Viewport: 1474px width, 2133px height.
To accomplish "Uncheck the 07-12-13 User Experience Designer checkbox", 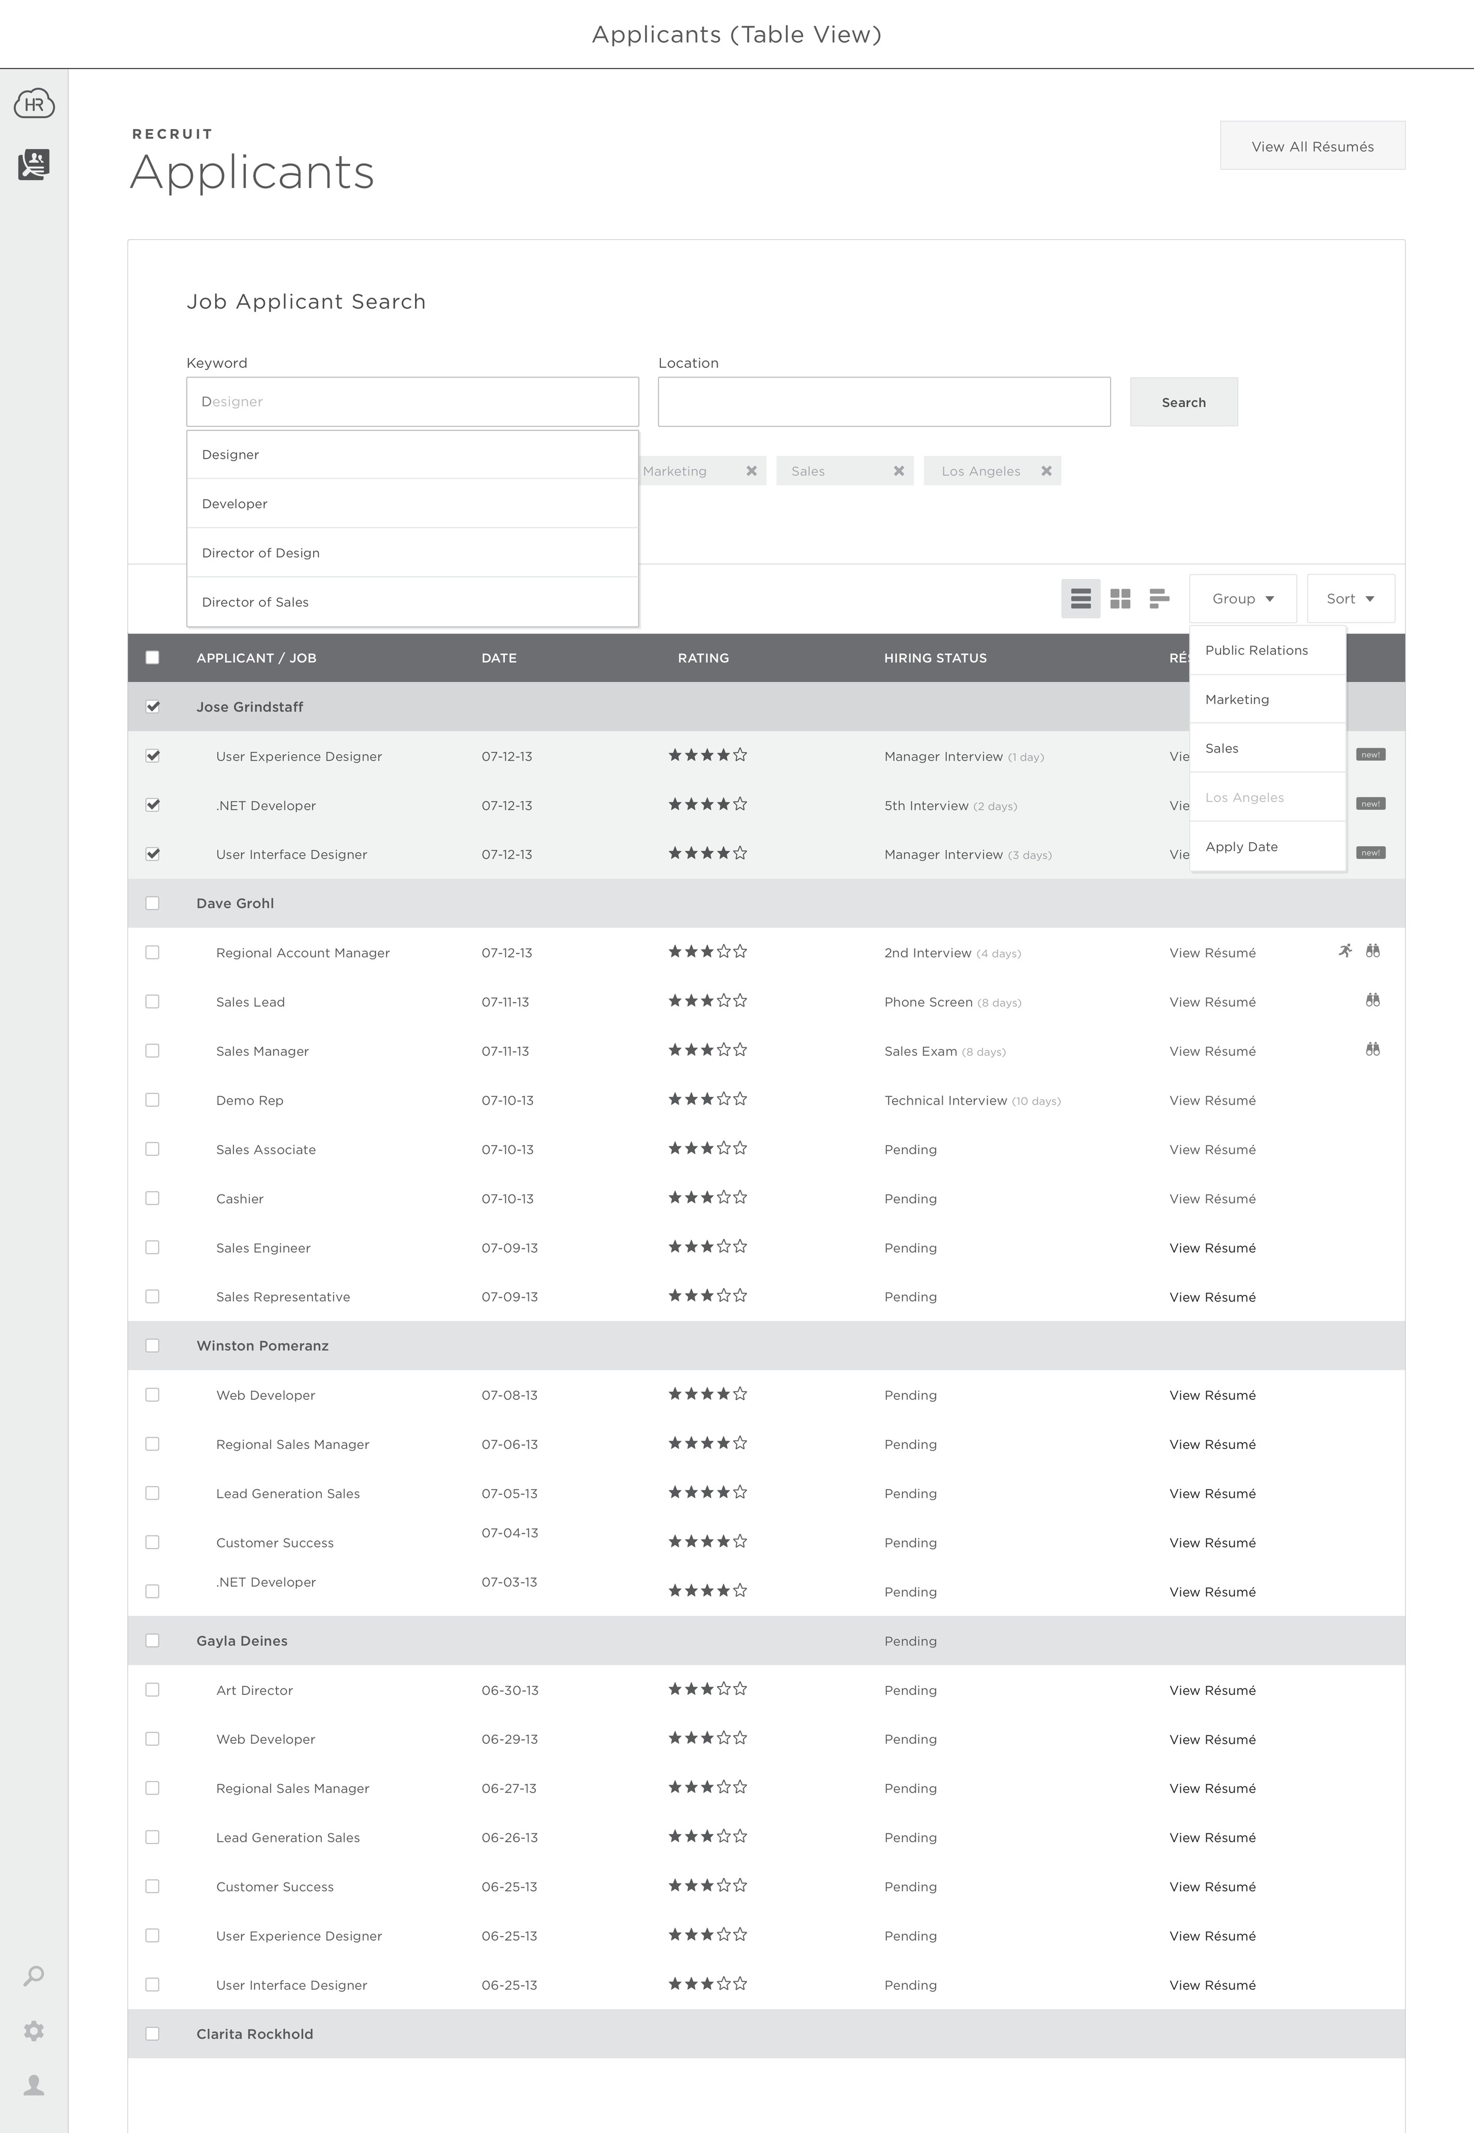I will [152, 755].
